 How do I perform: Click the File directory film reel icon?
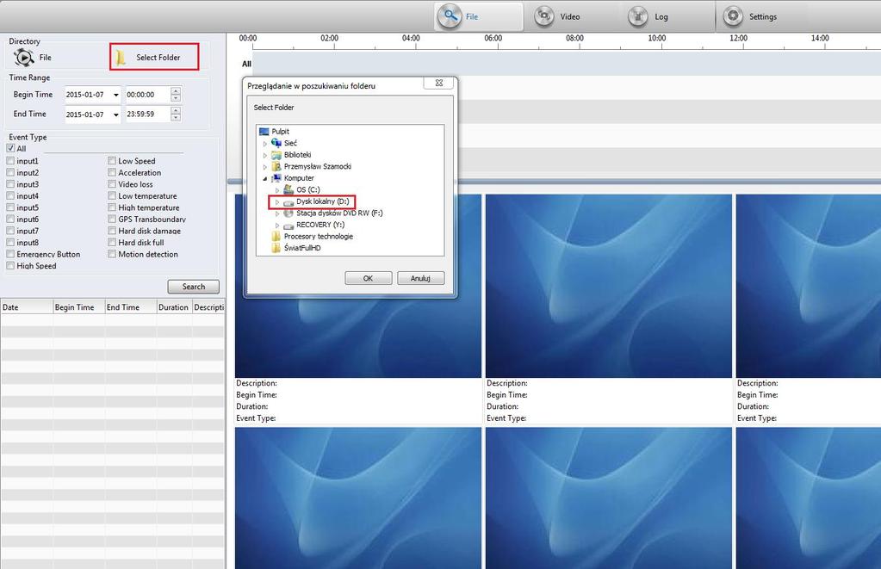[23, 58]
